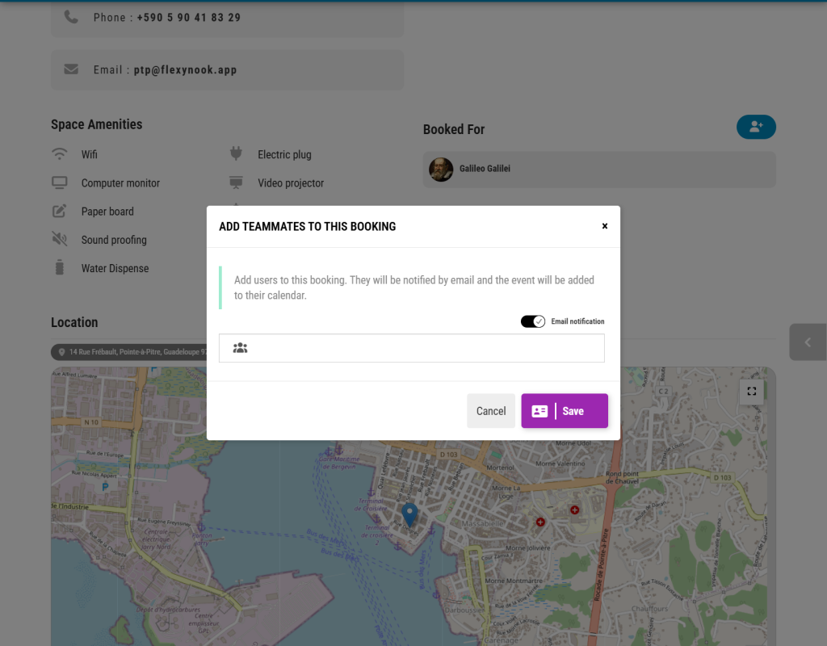Click the map pin icon in address badge
Image resolution: width=827 pixels, height=646 pixels.
click(x=61, y=352)
